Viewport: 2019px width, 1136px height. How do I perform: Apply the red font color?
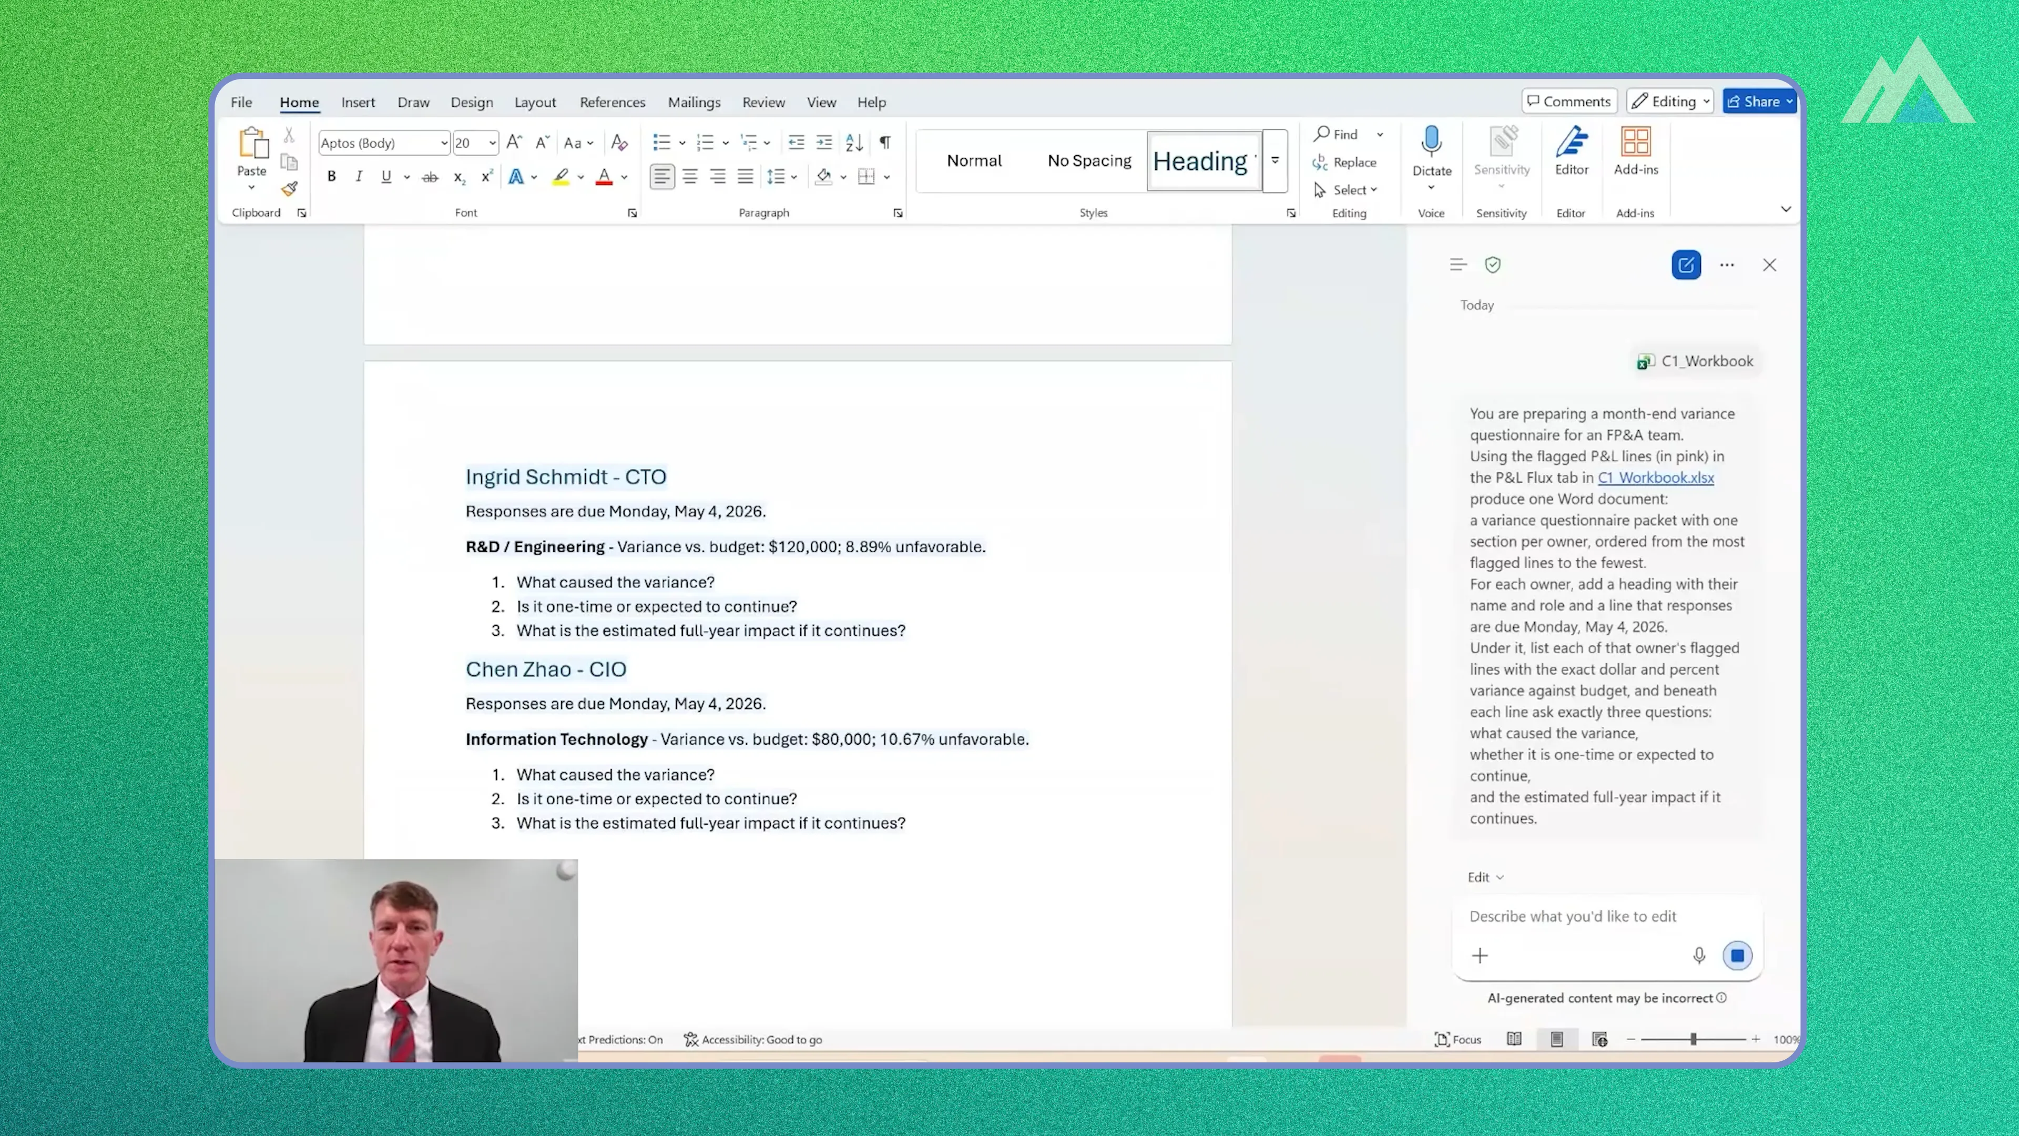604,177
